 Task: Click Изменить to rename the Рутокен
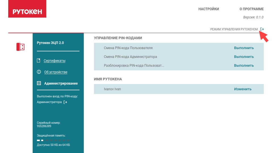pyautogui.click(x=243, y=89)
